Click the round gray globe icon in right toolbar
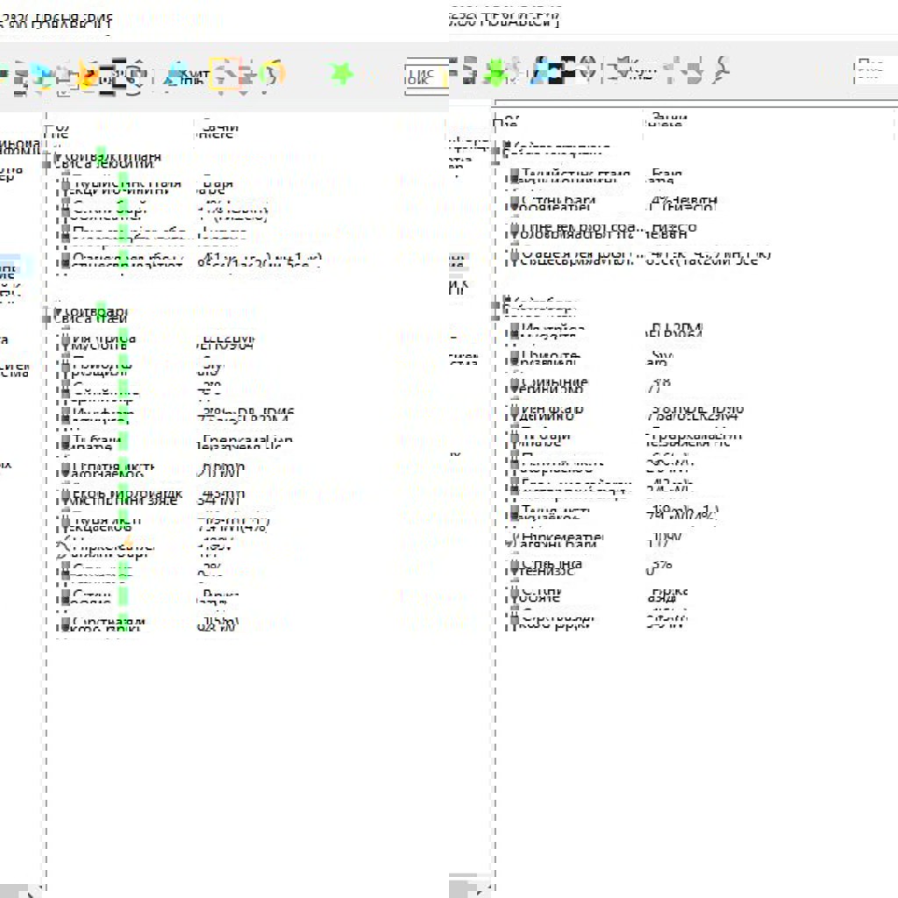 coord(588,68)
